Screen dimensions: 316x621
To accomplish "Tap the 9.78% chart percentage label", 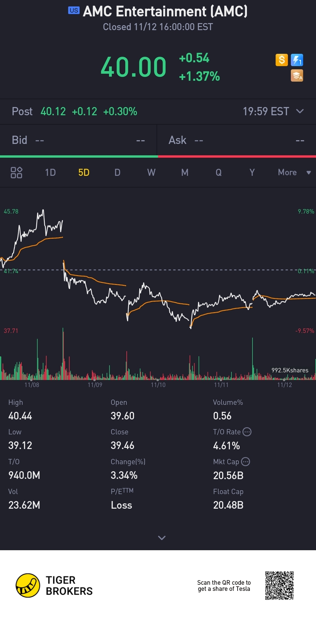I will point(306,211).
